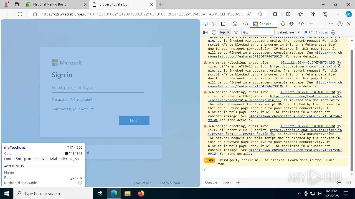Expand the randexp parser-blocking warning
The image size is (355, 199).
[210, 92]
